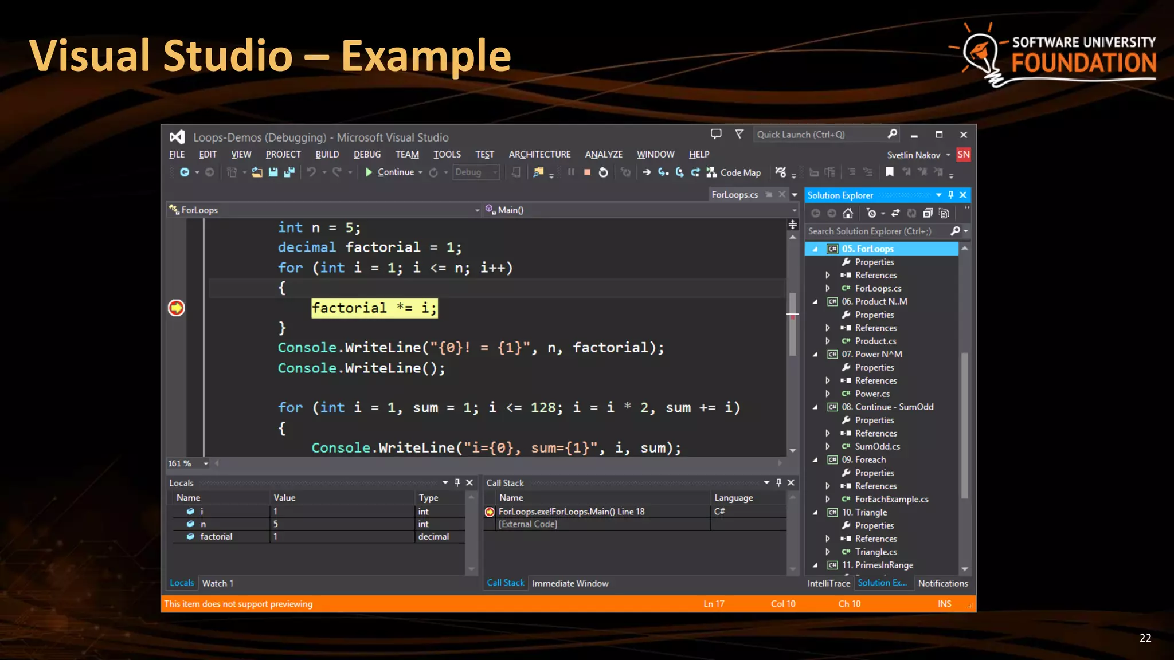Click the Restart debugging icon
Screen dimensions: 1174x660
coord(604,172)
